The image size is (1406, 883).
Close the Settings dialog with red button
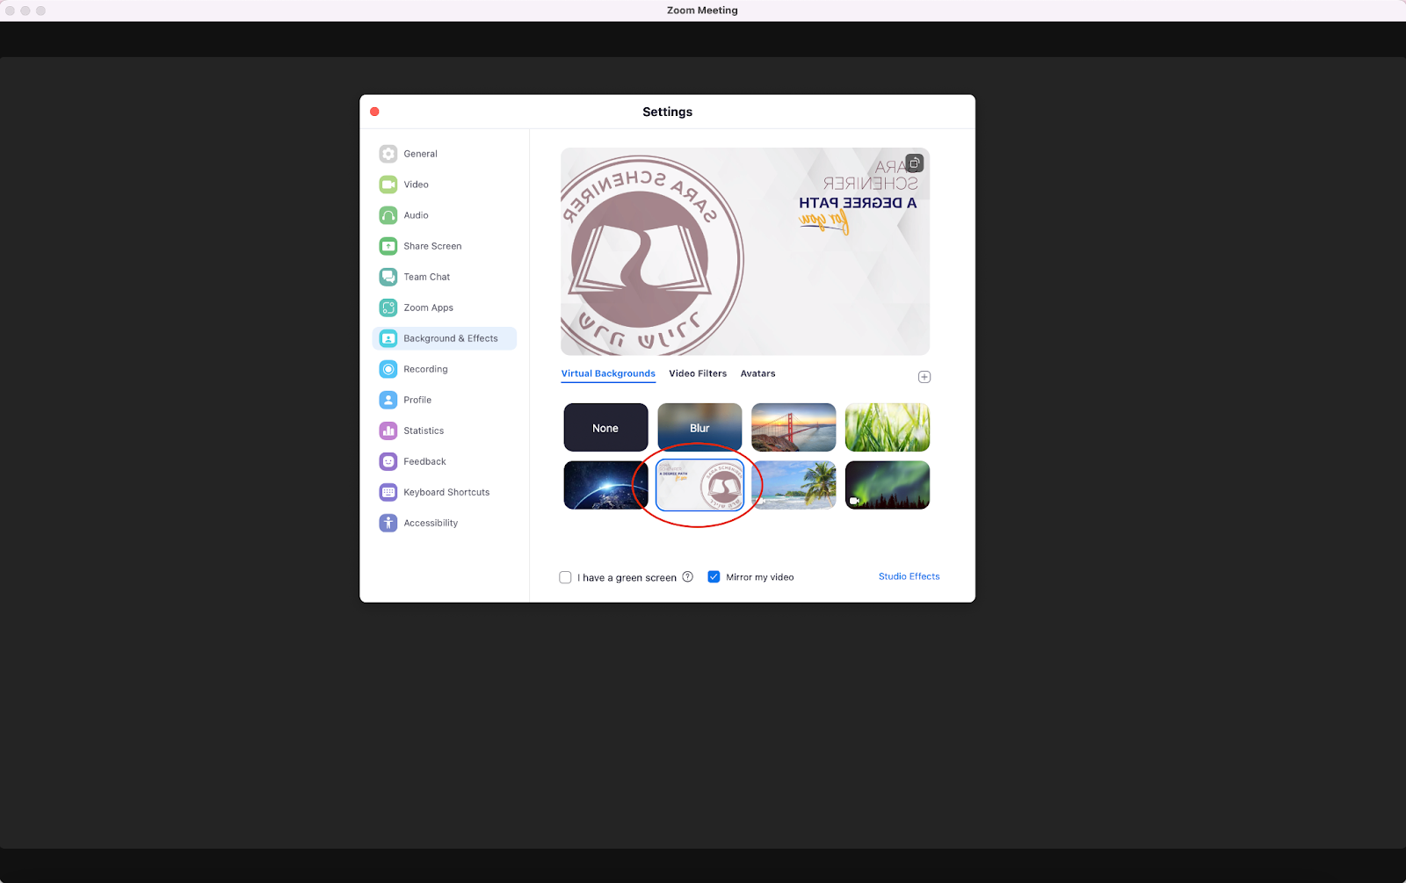pos(374,112)
